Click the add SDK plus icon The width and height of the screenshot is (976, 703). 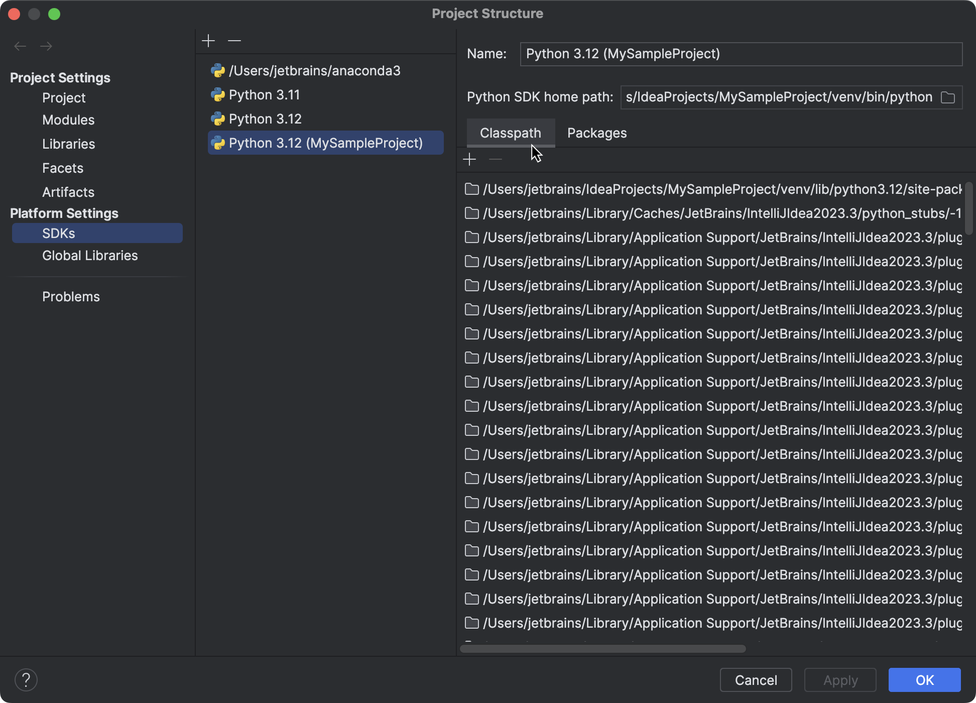pos(208,41)
